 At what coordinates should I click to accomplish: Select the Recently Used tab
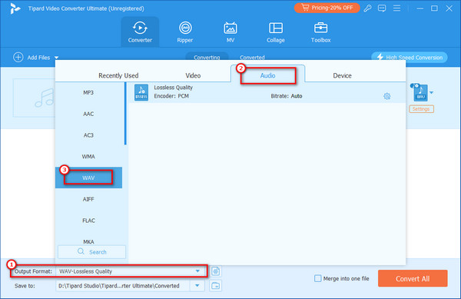pyautogui.click(x=118, y=75)
